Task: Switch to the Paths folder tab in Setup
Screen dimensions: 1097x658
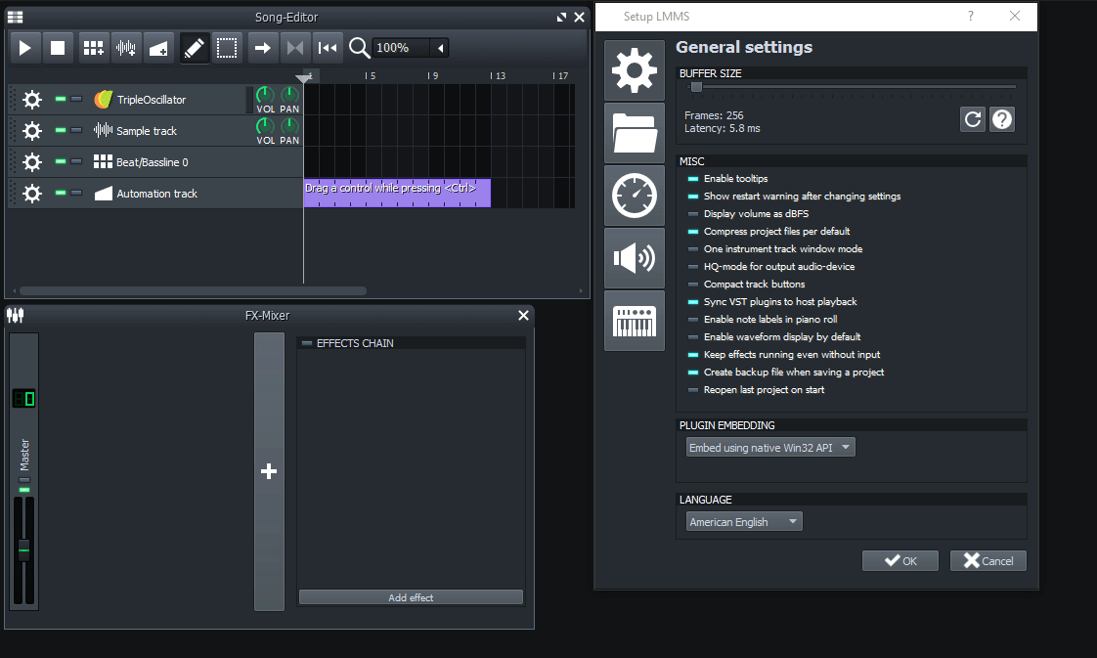Action: 634,132
